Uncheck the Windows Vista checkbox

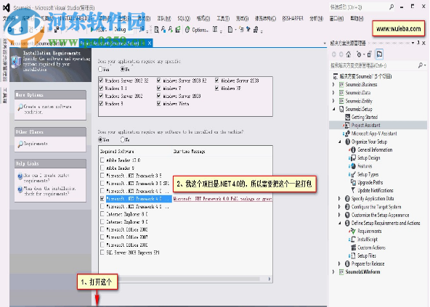pyautogui.click(x=159, y=104)
